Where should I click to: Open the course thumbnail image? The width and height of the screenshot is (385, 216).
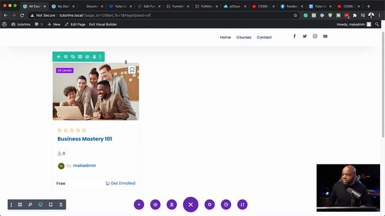point(96,92)
